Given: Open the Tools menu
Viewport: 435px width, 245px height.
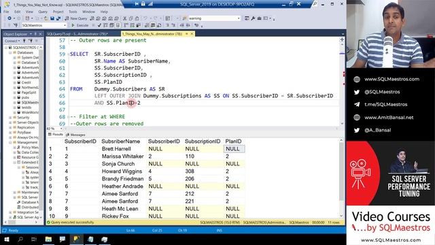Looking at the screenshot, I should click(73, 12).
